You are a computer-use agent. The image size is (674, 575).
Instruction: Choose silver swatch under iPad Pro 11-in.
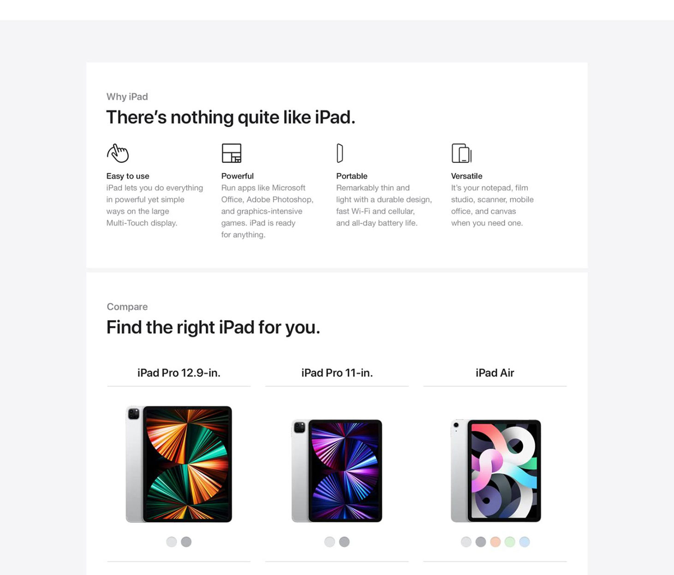329,542
